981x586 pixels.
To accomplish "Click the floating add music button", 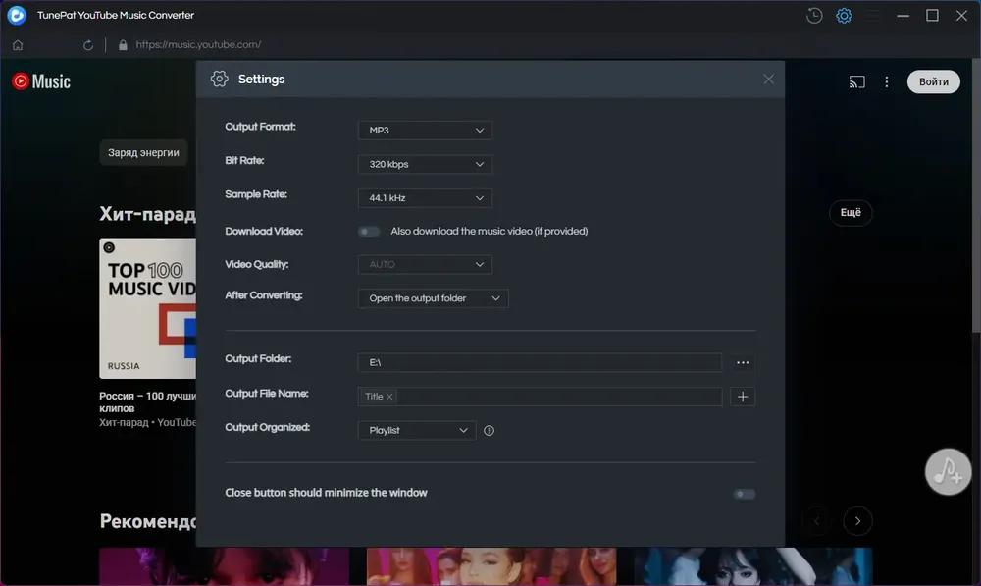I will click(948, 471).
